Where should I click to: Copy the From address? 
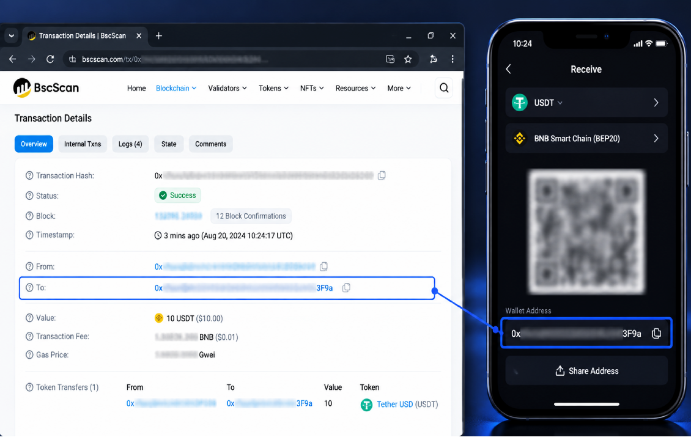click(x=324, y=266)
